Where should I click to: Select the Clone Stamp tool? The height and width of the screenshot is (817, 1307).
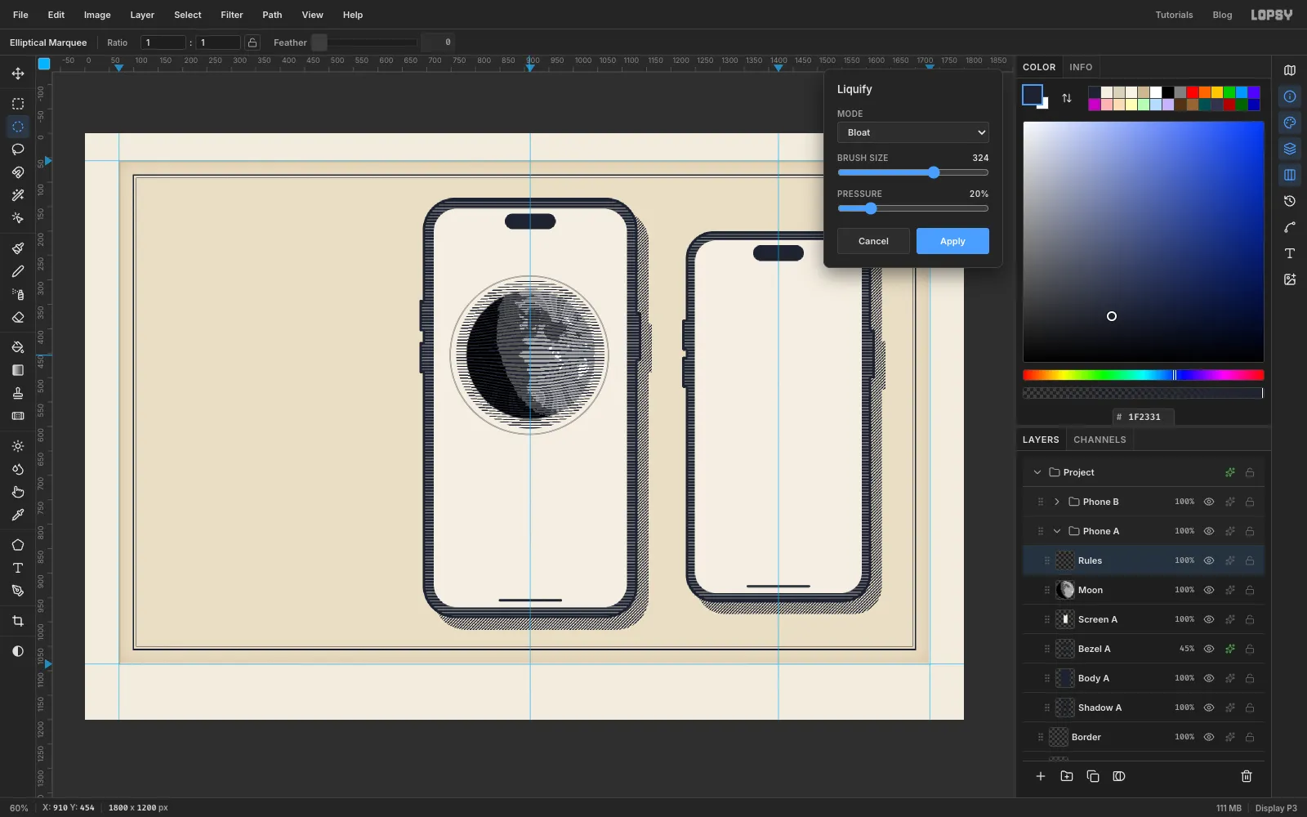click(x=18, y=393)
